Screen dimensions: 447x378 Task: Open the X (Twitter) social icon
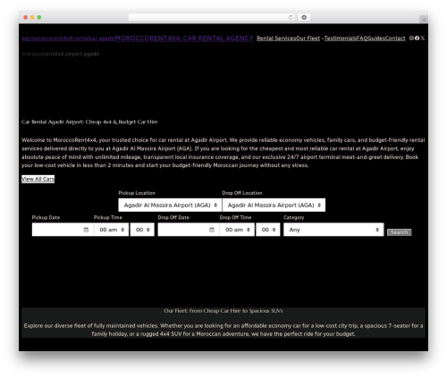tap(423, 38)
